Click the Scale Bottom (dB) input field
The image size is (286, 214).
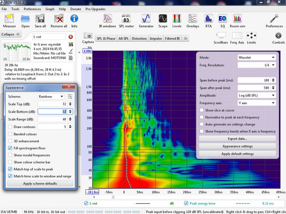click(52, 112)
